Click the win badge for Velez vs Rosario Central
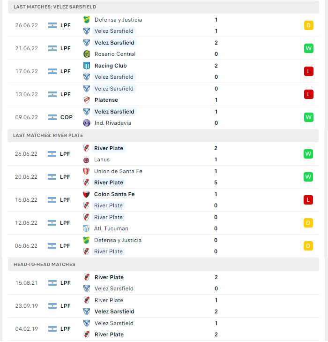The height and width of the screenshot is (342, 328). pyautogui.click(x=309, y=48)
